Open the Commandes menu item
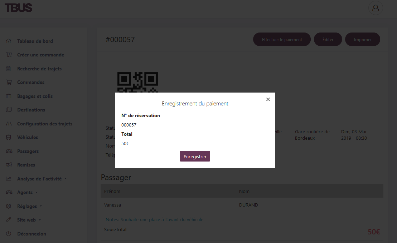Image resolution: width=397 pixels, height=243 pixels. (x=31, y=82)
